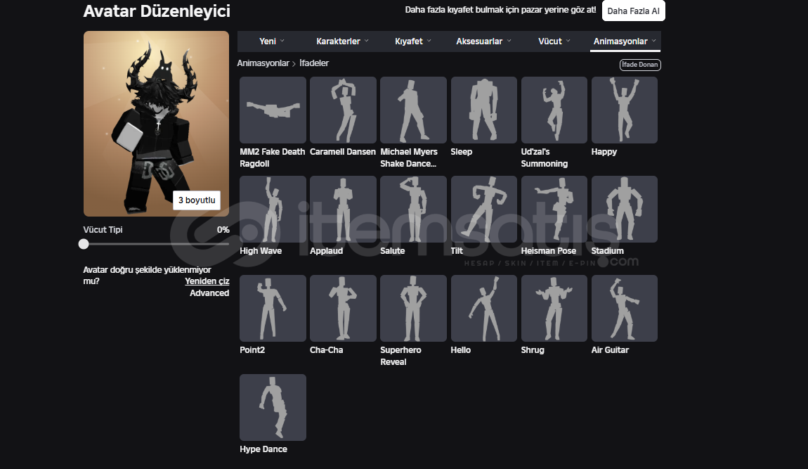Switch to the Vücut tab

pyautogui.click(x=554, y=41)
